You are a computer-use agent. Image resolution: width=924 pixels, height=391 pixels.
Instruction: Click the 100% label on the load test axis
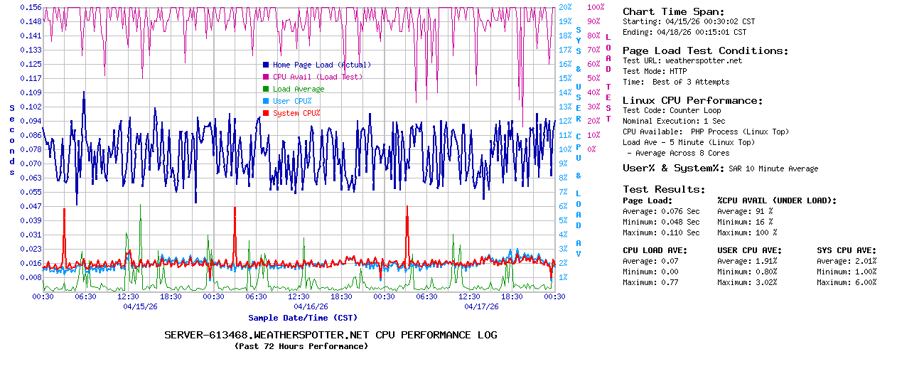(596, 7)
